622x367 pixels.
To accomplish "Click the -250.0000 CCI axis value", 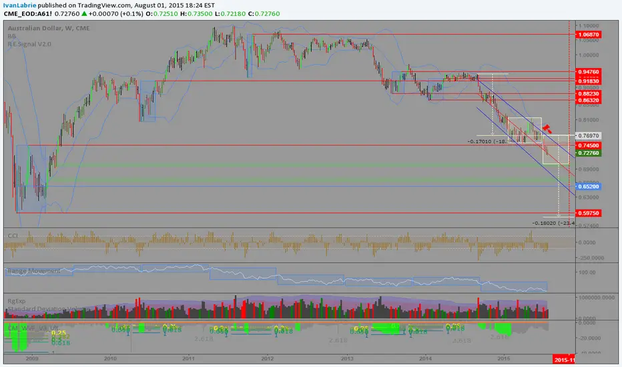I will pyautogui.click(x=591, y=258).
